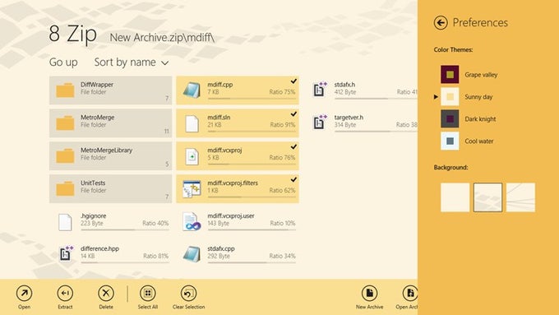Click the MetroMergeLibrary folder icon
559x315 pixels.
pos(65,156)
